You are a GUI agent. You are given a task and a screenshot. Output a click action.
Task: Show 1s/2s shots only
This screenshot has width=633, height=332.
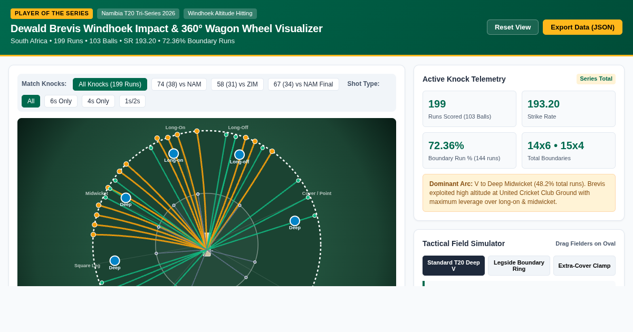click(132, 101)
